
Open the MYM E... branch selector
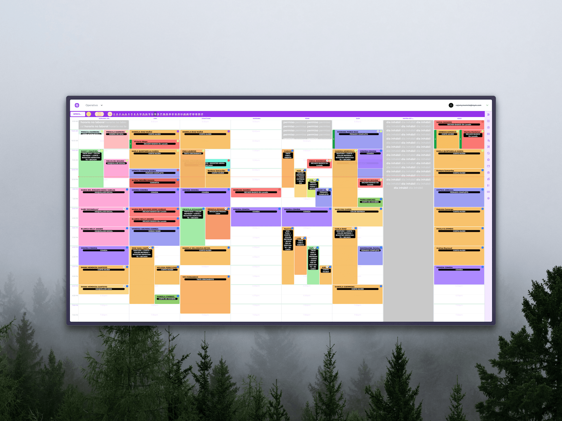pos(78,114)
